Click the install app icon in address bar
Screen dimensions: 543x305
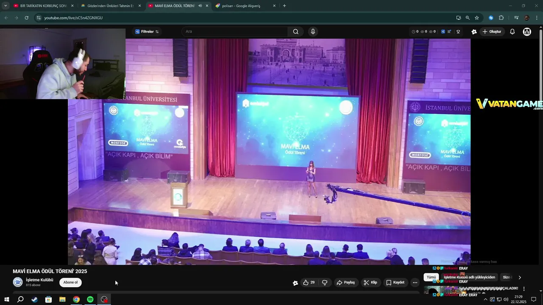[x=458, y=18]
